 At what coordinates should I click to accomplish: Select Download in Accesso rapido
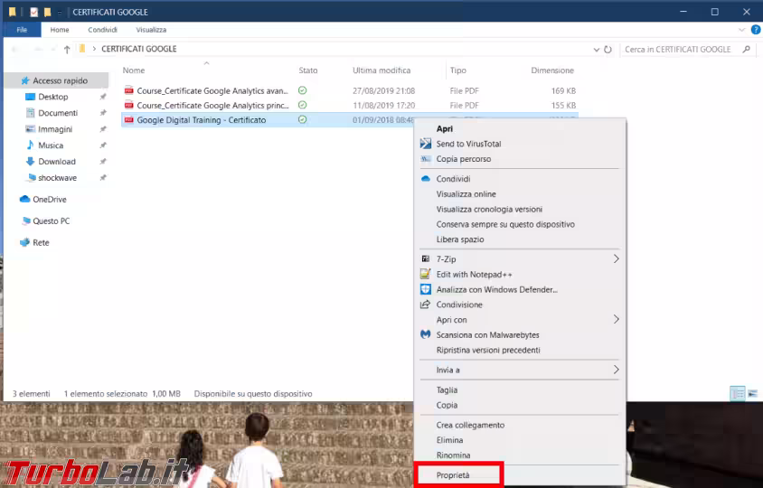coord(57,162)
